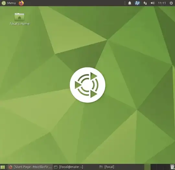Restore the Start Page Mozilla Firefox window

pyautogui.click(x=30, y=167)
